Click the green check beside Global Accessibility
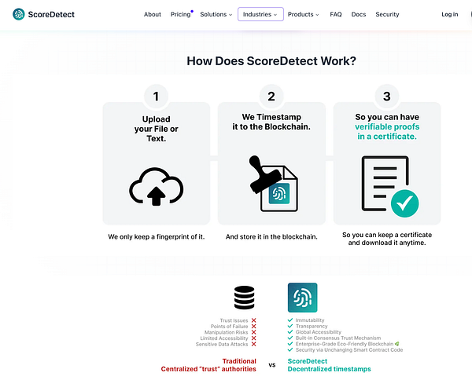 click(x=290, y=332)
